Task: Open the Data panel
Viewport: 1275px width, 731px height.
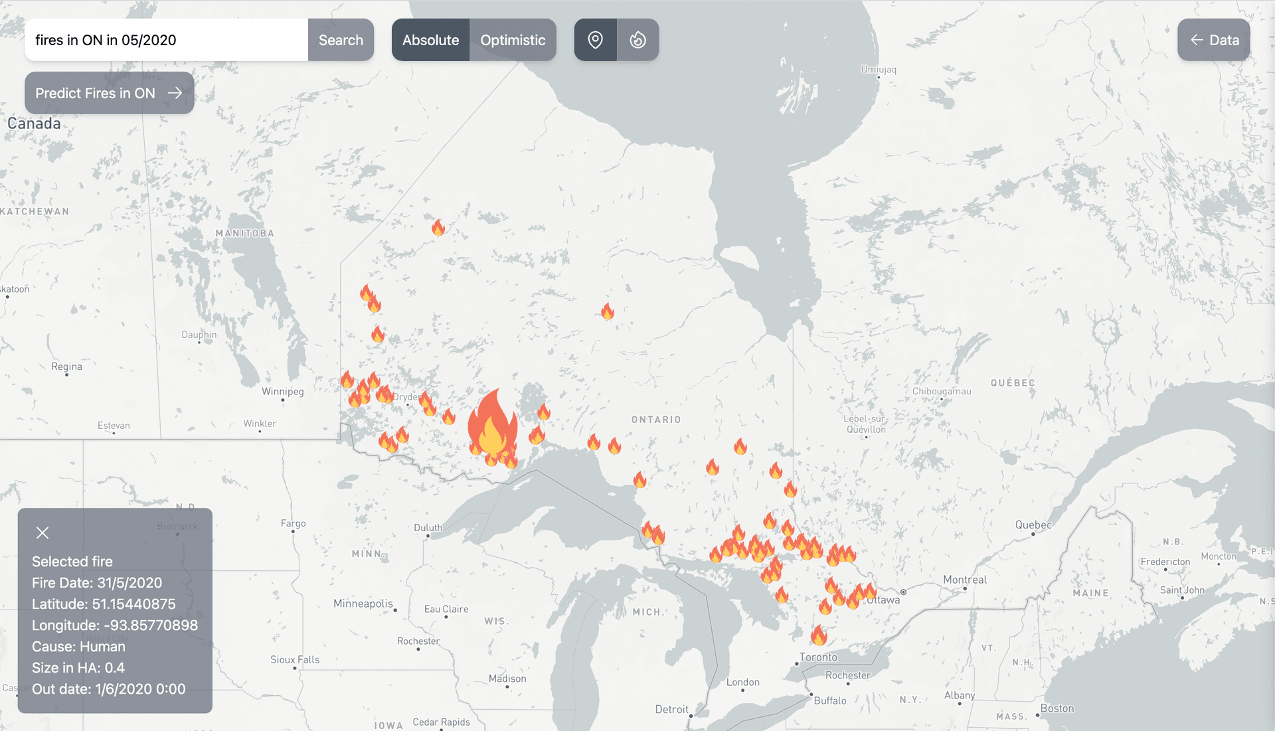Action: pyautogui.click(x=1214, y=40)
